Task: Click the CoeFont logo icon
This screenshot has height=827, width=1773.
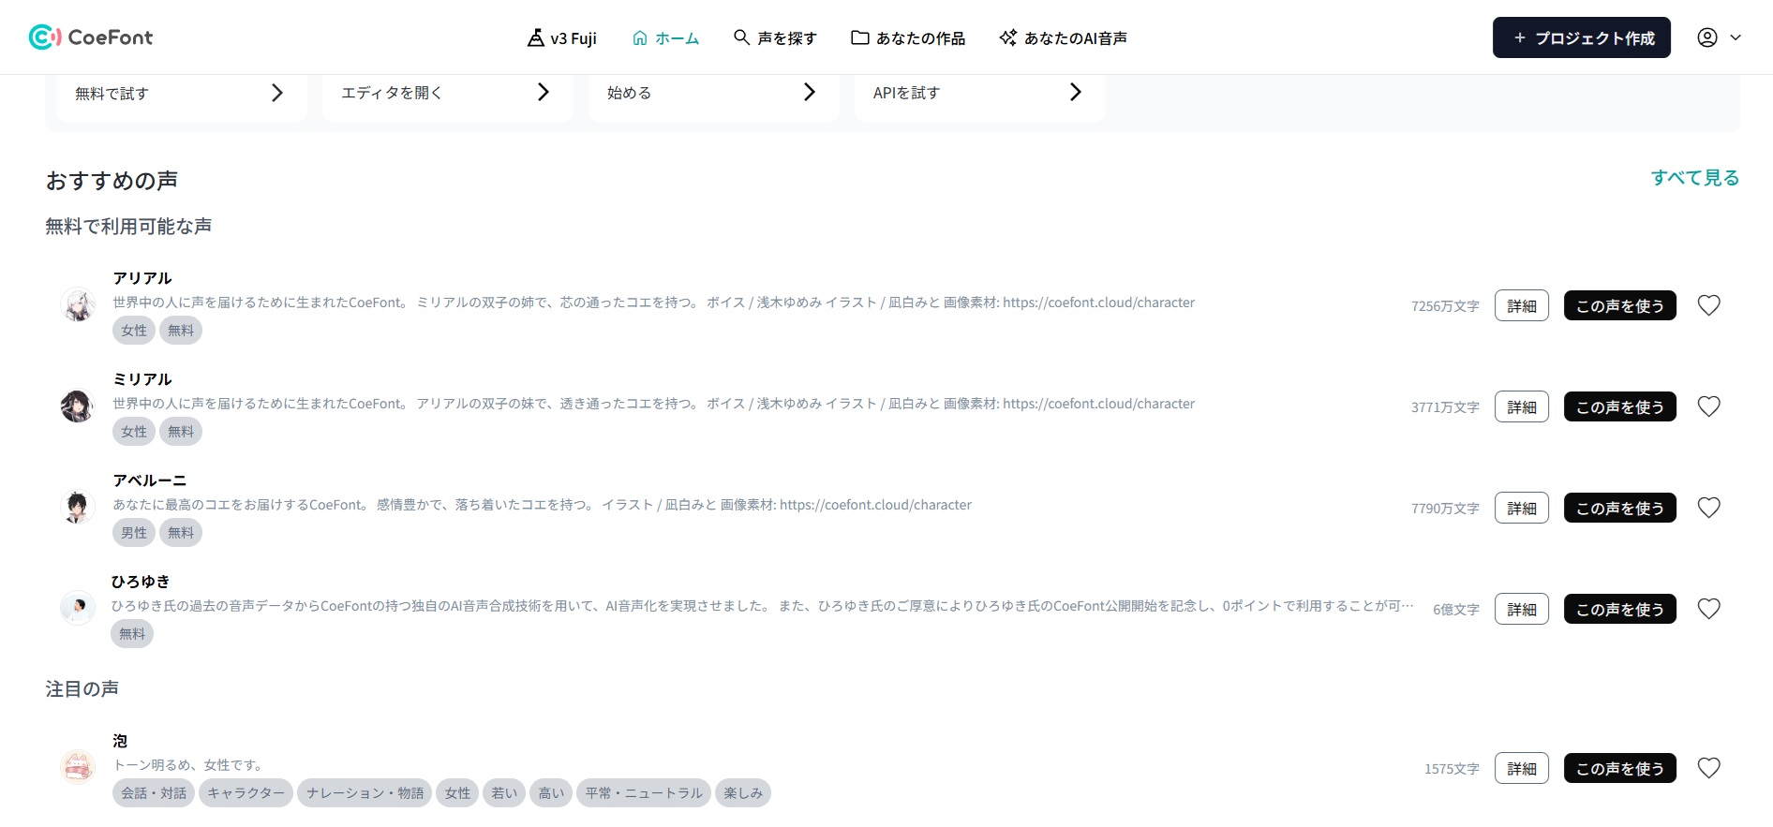Action: [44, 37]
